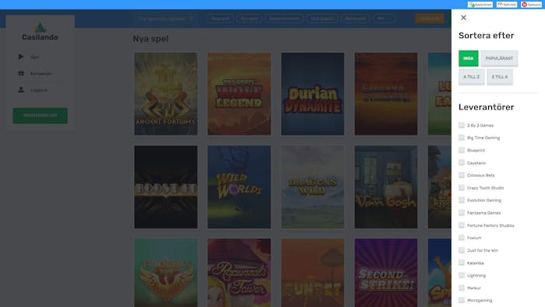Enable the Kalamba provider filter

pyautogui.click(x=462, y=263)
